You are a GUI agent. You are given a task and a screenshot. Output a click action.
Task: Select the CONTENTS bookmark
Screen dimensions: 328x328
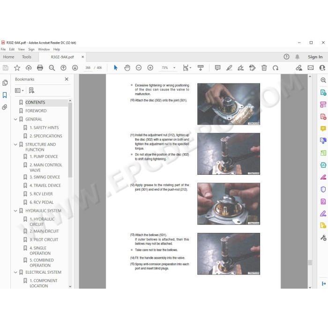click(35, 103)
